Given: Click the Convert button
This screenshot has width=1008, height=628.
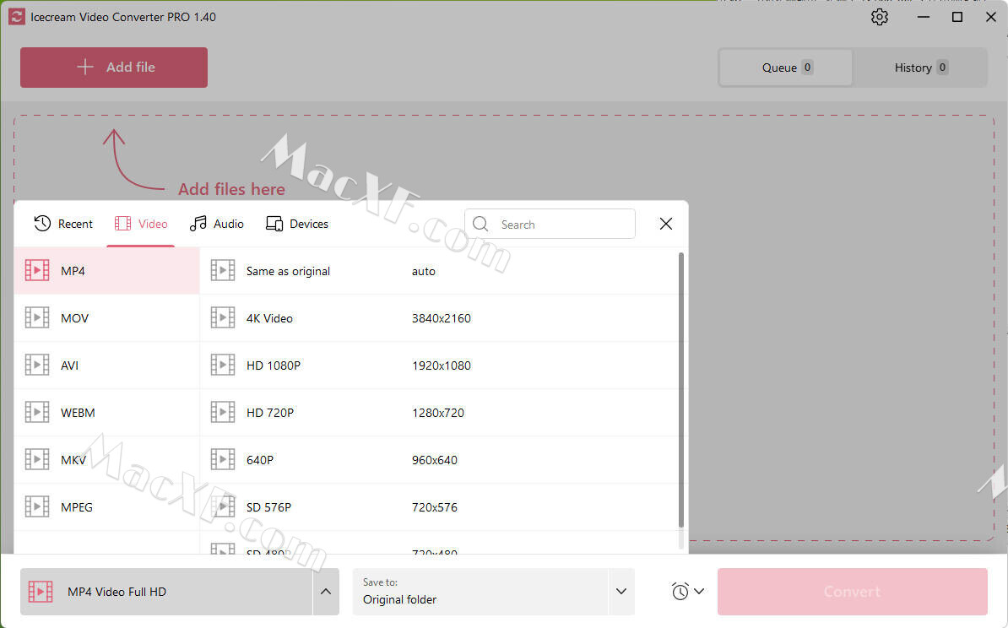Looking at the screenshot, I should [853, 592].
